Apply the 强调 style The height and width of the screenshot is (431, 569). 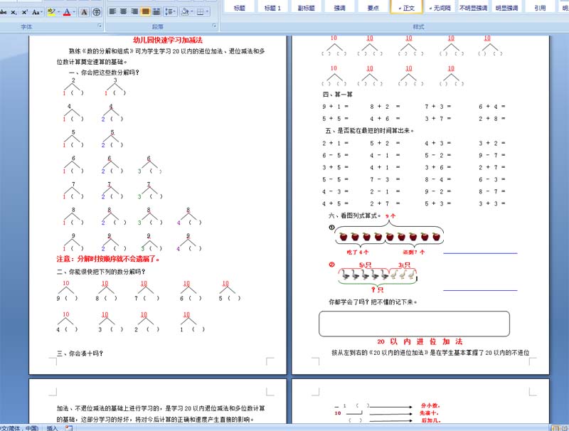(x=340, y=8)
